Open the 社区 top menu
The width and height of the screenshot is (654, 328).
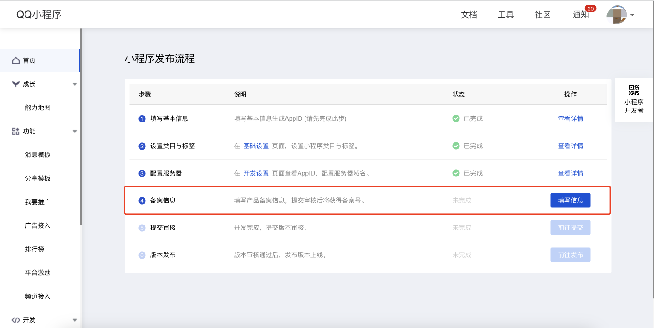point(543,15)
